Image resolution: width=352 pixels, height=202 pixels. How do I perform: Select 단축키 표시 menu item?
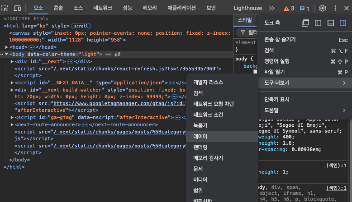click(305, 99)
